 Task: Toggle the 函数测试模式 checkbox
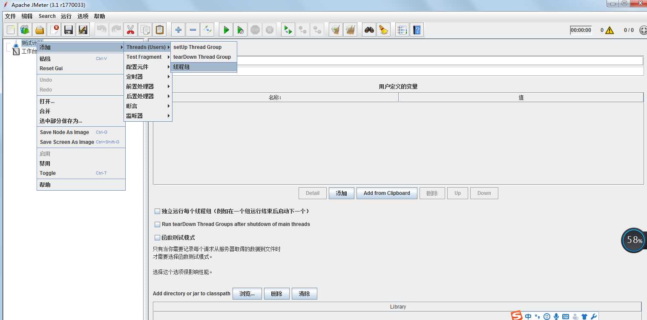coord(157,238)
